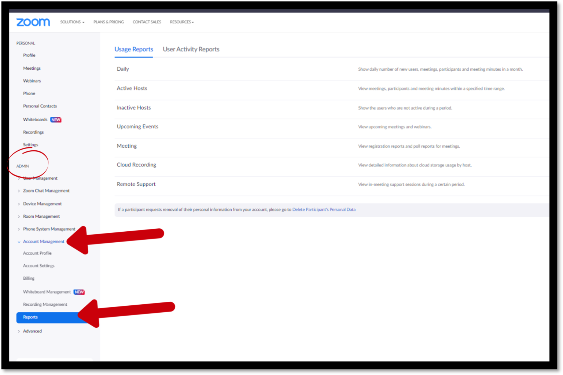This screenshot has width=563, height=375.
Task: Go to Account Settings in the sidebar
Action: [x=38, y=266]
